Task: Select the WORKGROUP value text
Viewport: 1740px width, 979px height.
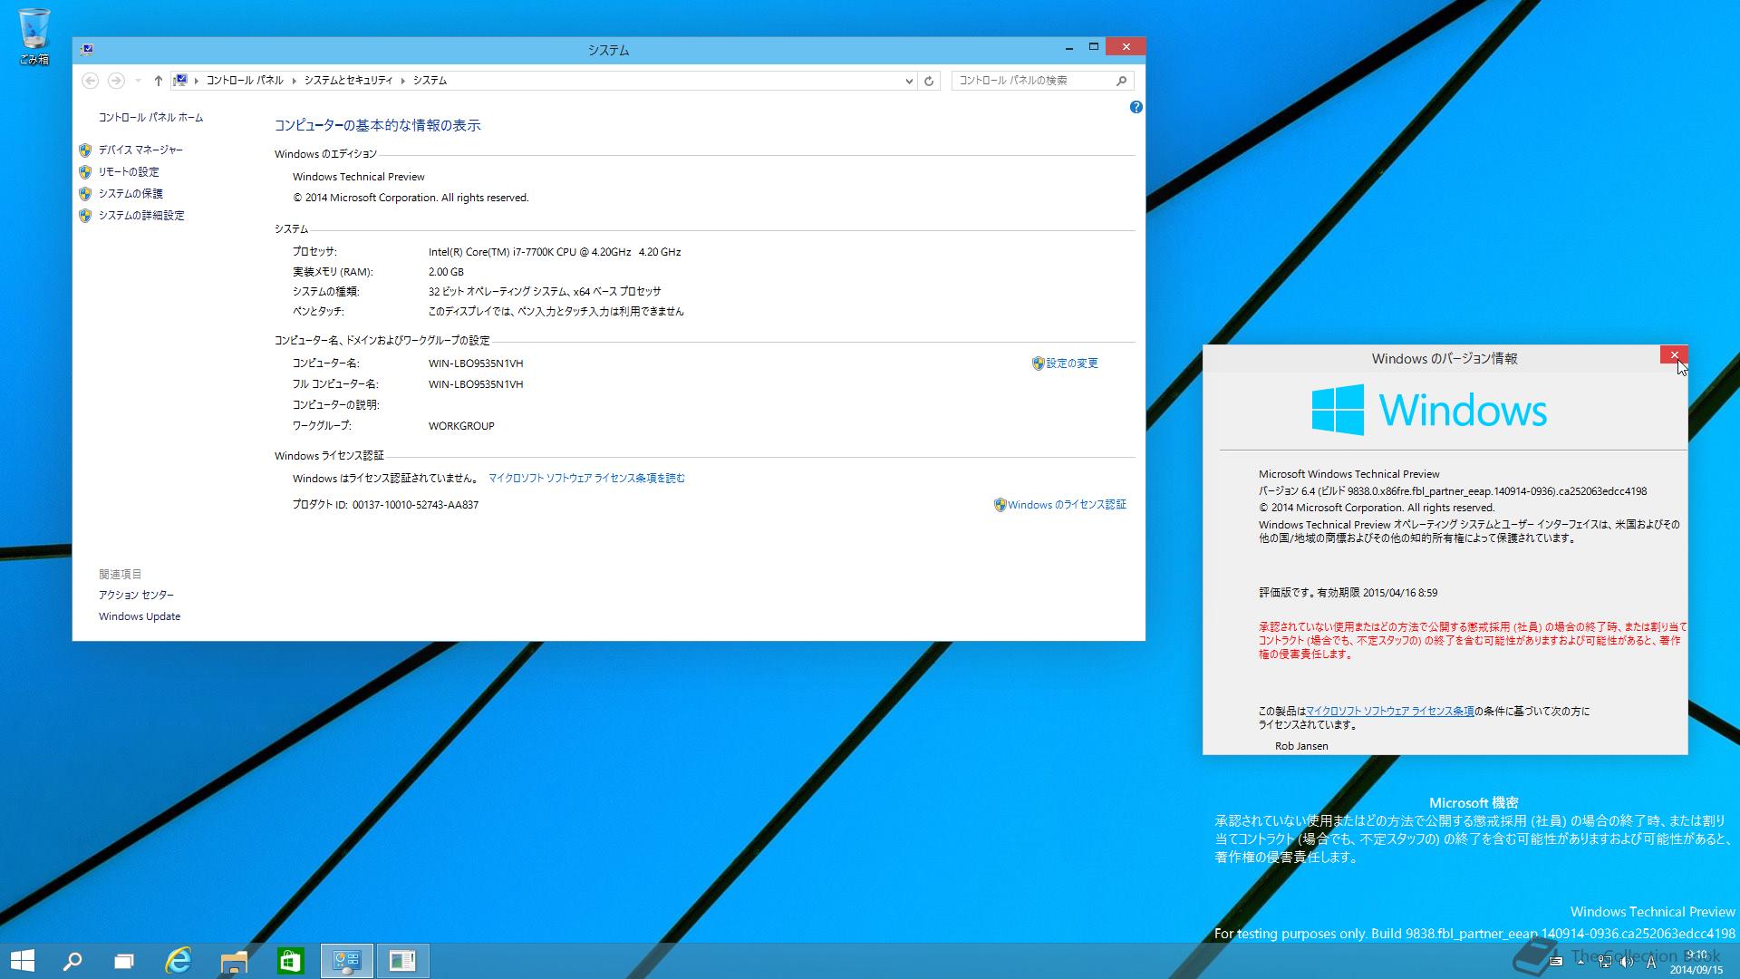Action: pyautogui.click(x=461, y=426)
